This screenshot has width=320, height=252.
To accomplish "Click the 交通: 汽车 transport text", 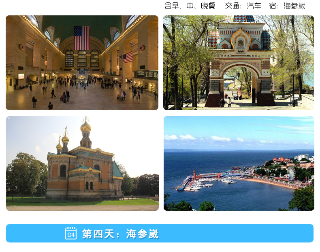I will pyautogui.click(x=243, y=6).
